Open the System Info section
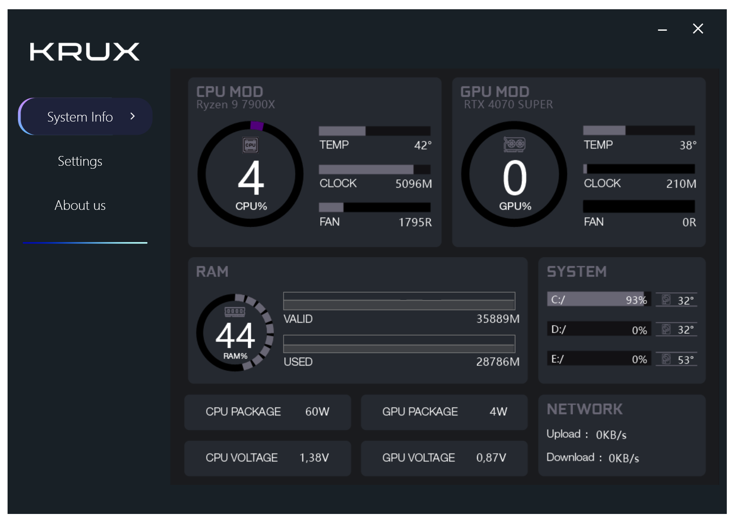 tap(80, 117)
